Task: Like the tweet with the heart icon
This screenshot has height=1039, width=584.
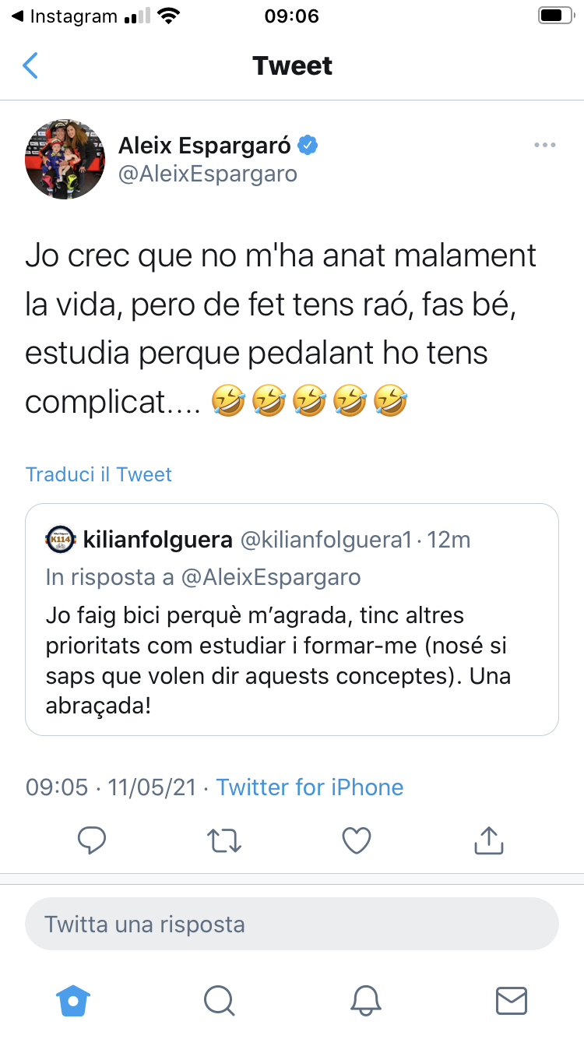Action: coord(357,840)
